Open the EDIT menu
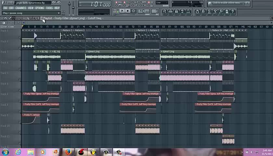 (11, 8)
